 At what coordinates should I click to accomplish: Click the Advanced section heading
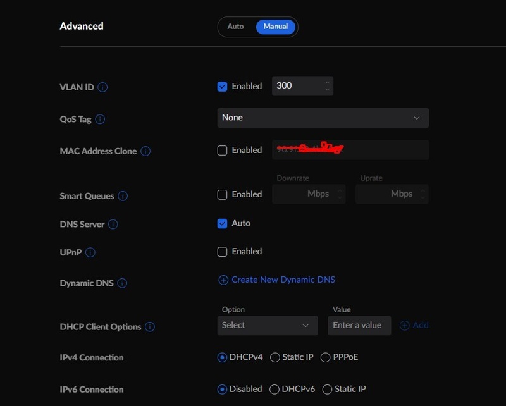(x=82, y=26)
